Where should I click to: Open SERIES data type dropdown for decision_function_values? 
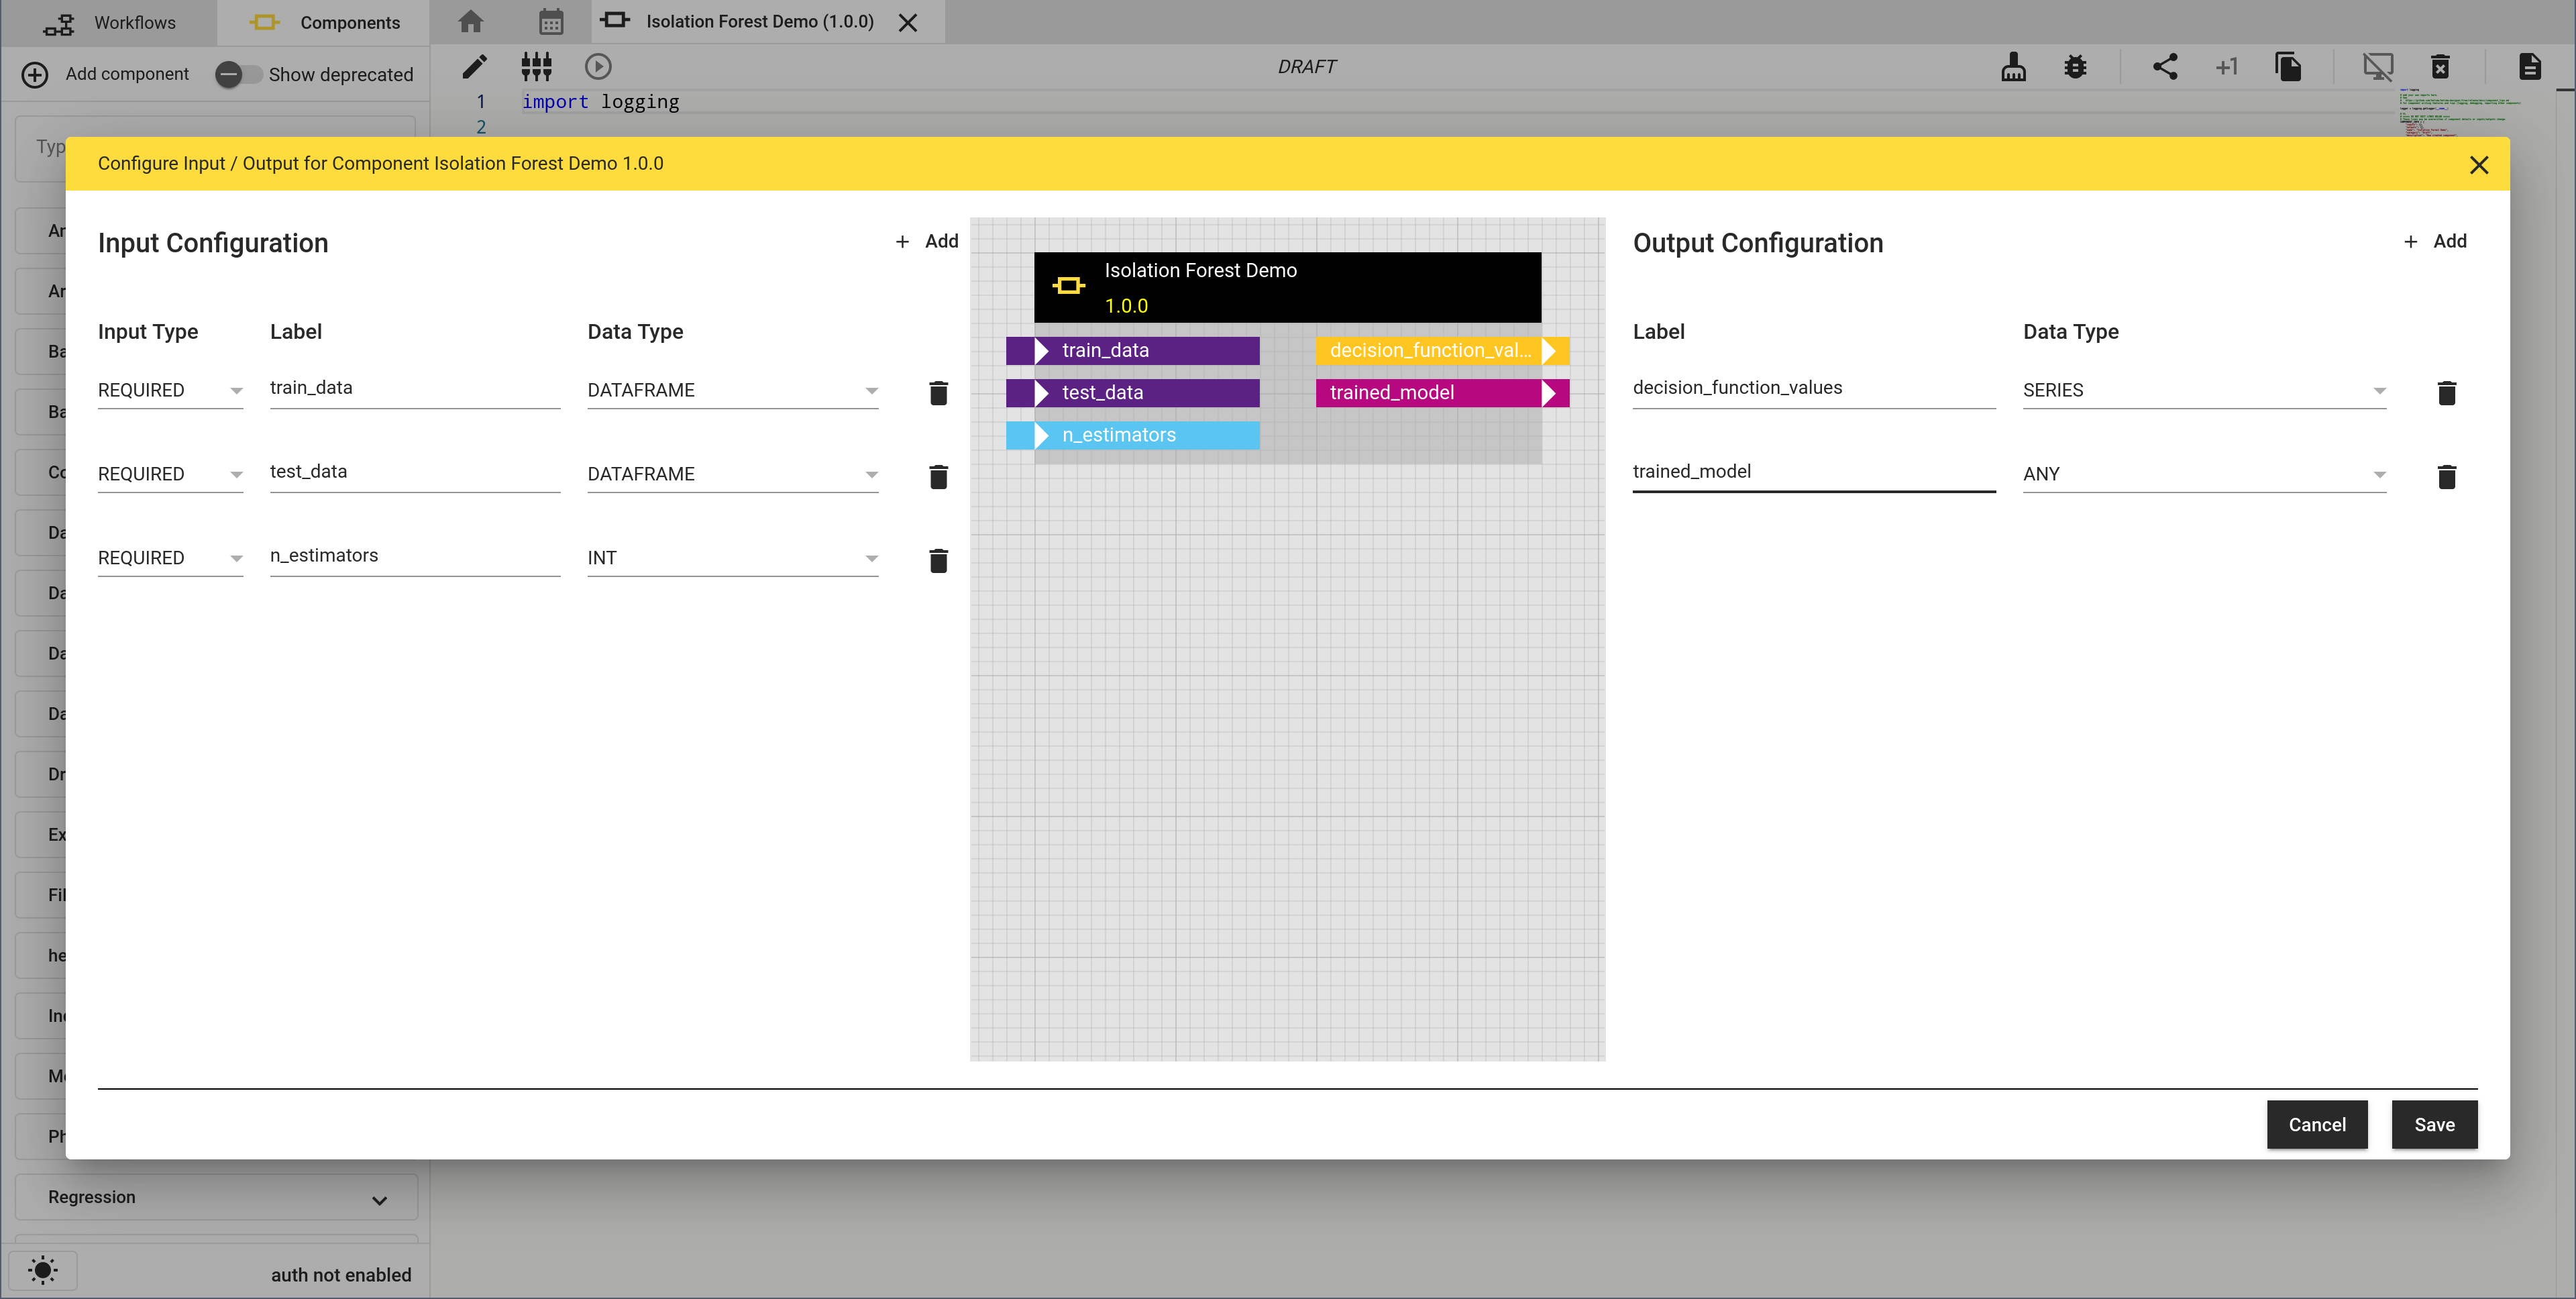2204,390
